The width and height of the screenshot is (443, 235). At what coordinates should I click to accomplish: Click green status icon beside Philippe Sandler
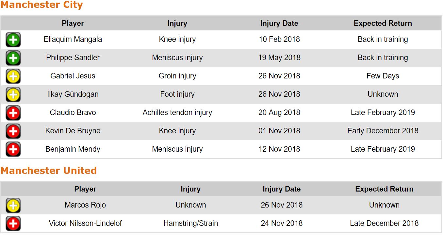pyautogui.click(x=13, y=58)
